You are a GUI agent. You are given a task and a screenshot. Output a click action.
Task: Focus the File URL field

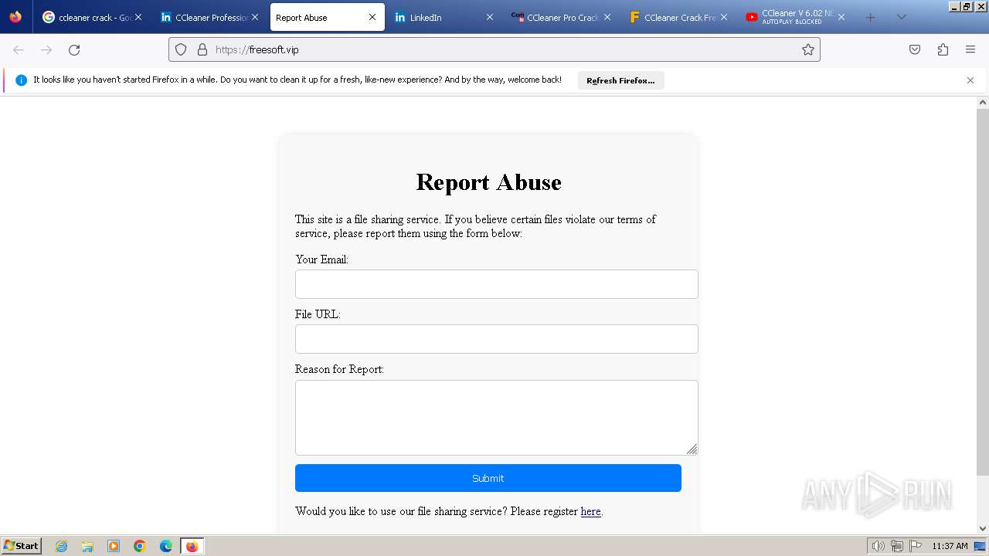click(x=496, y=339)
